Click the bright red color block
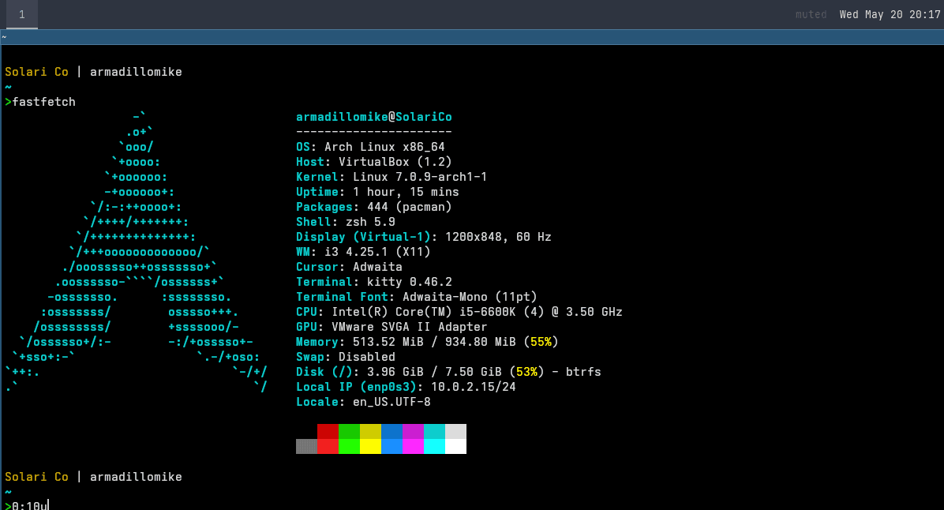 tap(328, 446)
